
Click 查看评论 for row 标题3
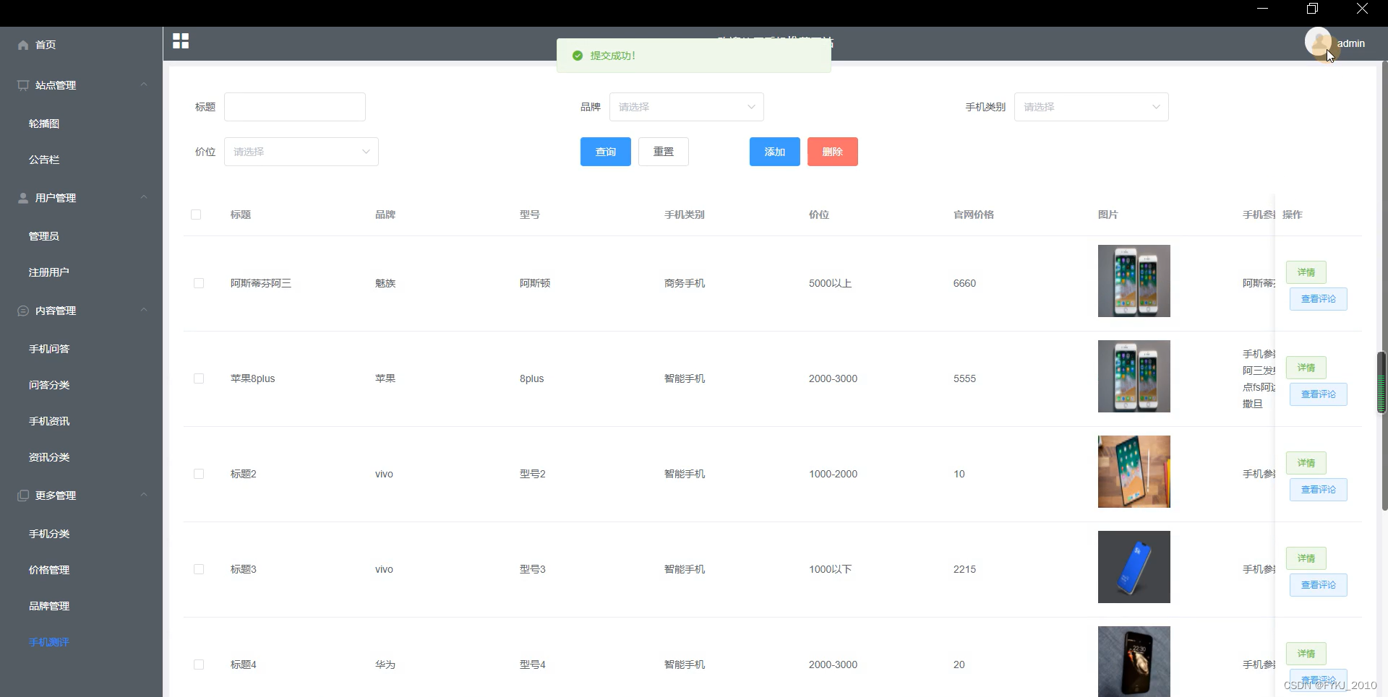(x=1319, y=585)
